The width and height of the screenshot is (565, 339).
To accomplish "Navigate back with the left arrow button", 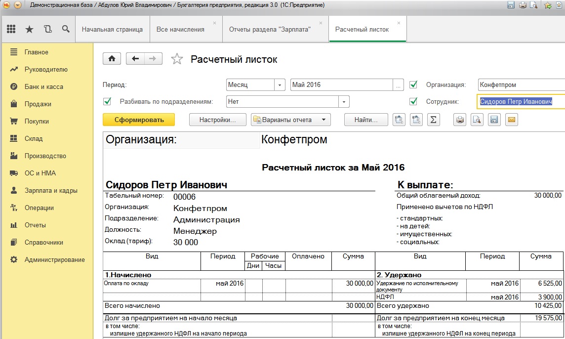I will coord(135,58).
